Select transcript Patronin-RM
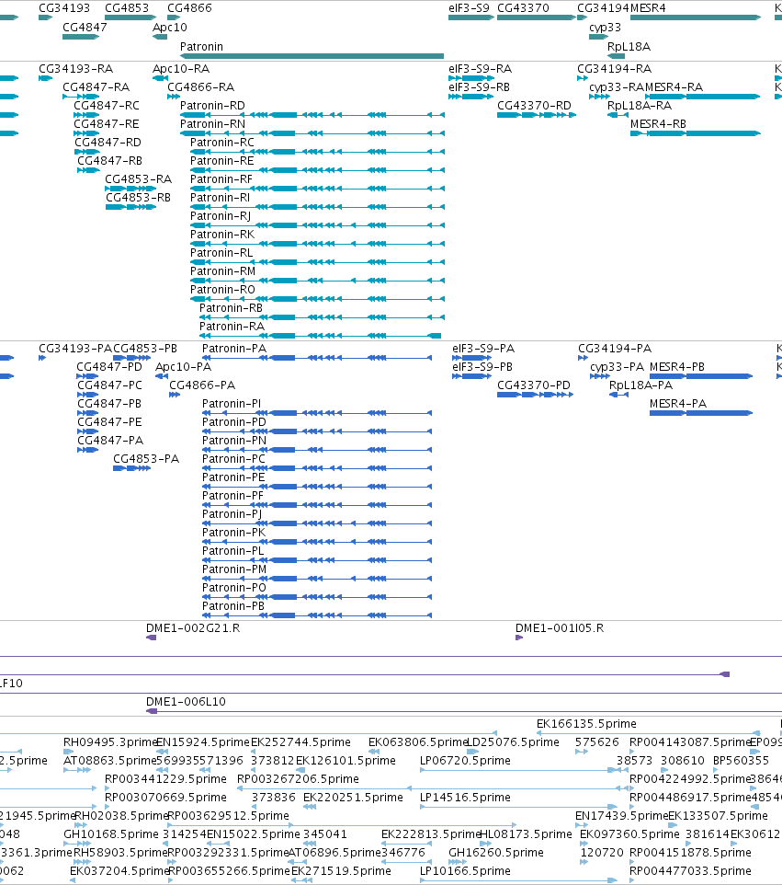 tap(317, 281)
